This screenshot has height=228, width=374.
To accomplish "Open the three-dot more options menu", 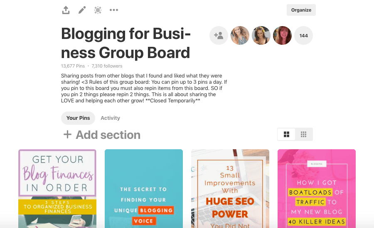I will [x=114, y=10].
